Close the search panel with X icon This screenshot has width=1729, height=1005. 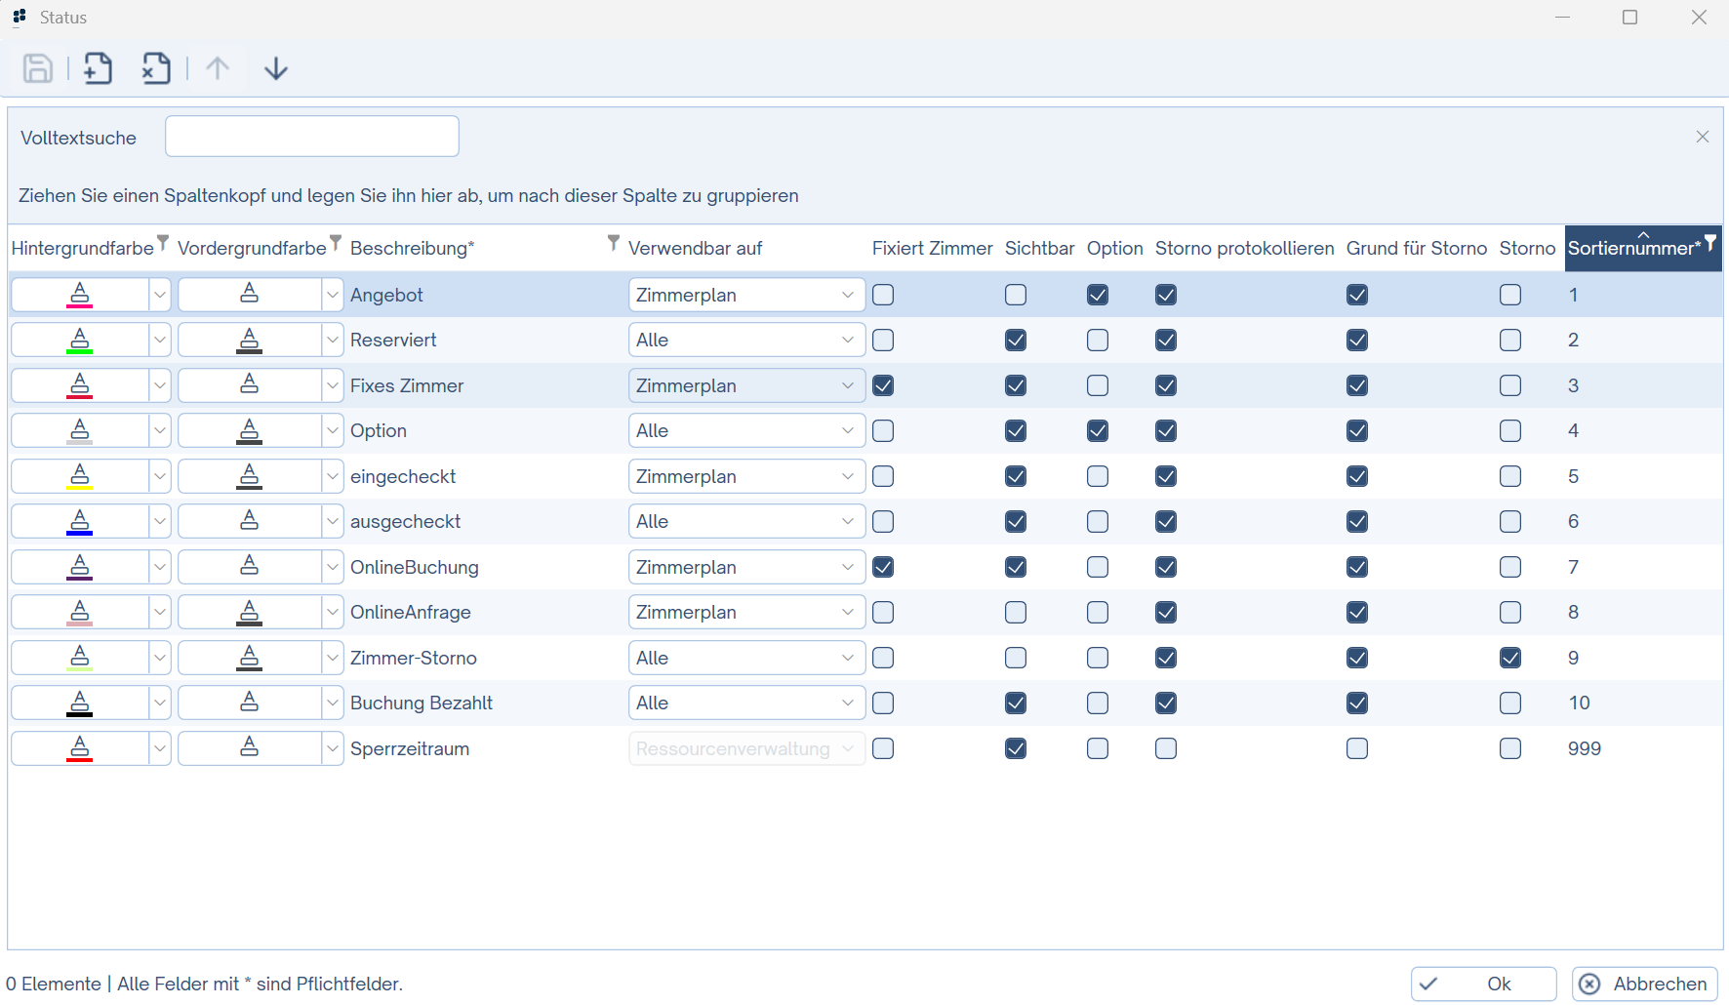pos(1702,137)
